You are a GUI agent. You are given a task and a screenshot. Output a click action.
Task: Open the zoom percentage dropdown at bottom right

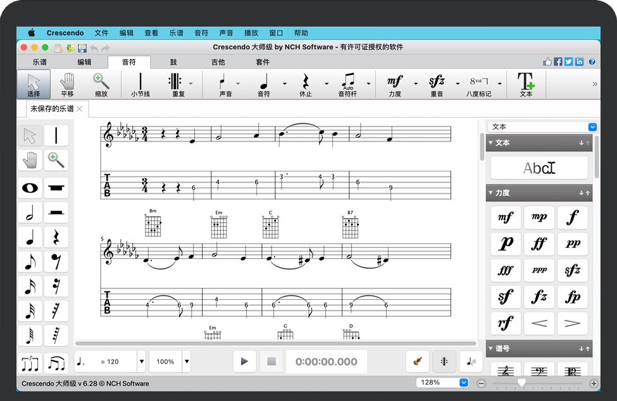(463, 382)
